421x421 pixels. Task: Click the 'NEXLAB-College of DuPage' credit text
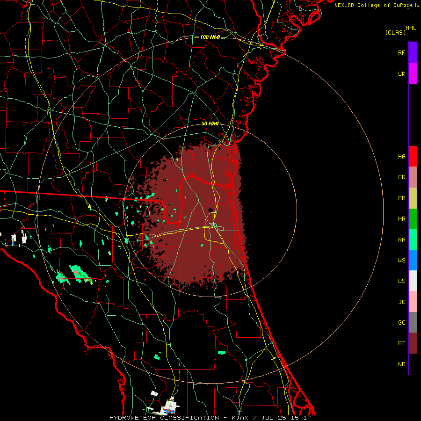pyautogui.click(x=373, y=5)
